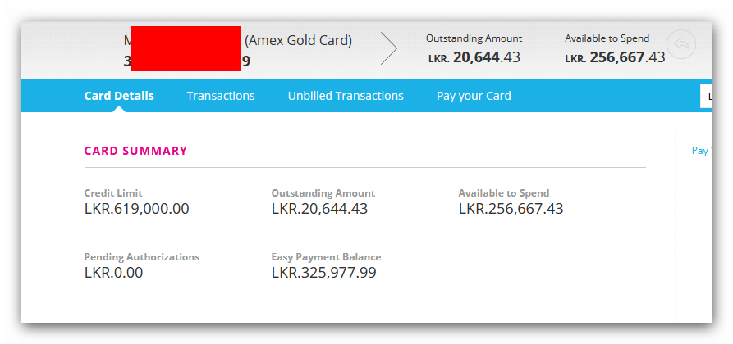Open the Card Details tab
Image resolution: width=733 pixels, height=344 pixels.
(x=119, y=96)
